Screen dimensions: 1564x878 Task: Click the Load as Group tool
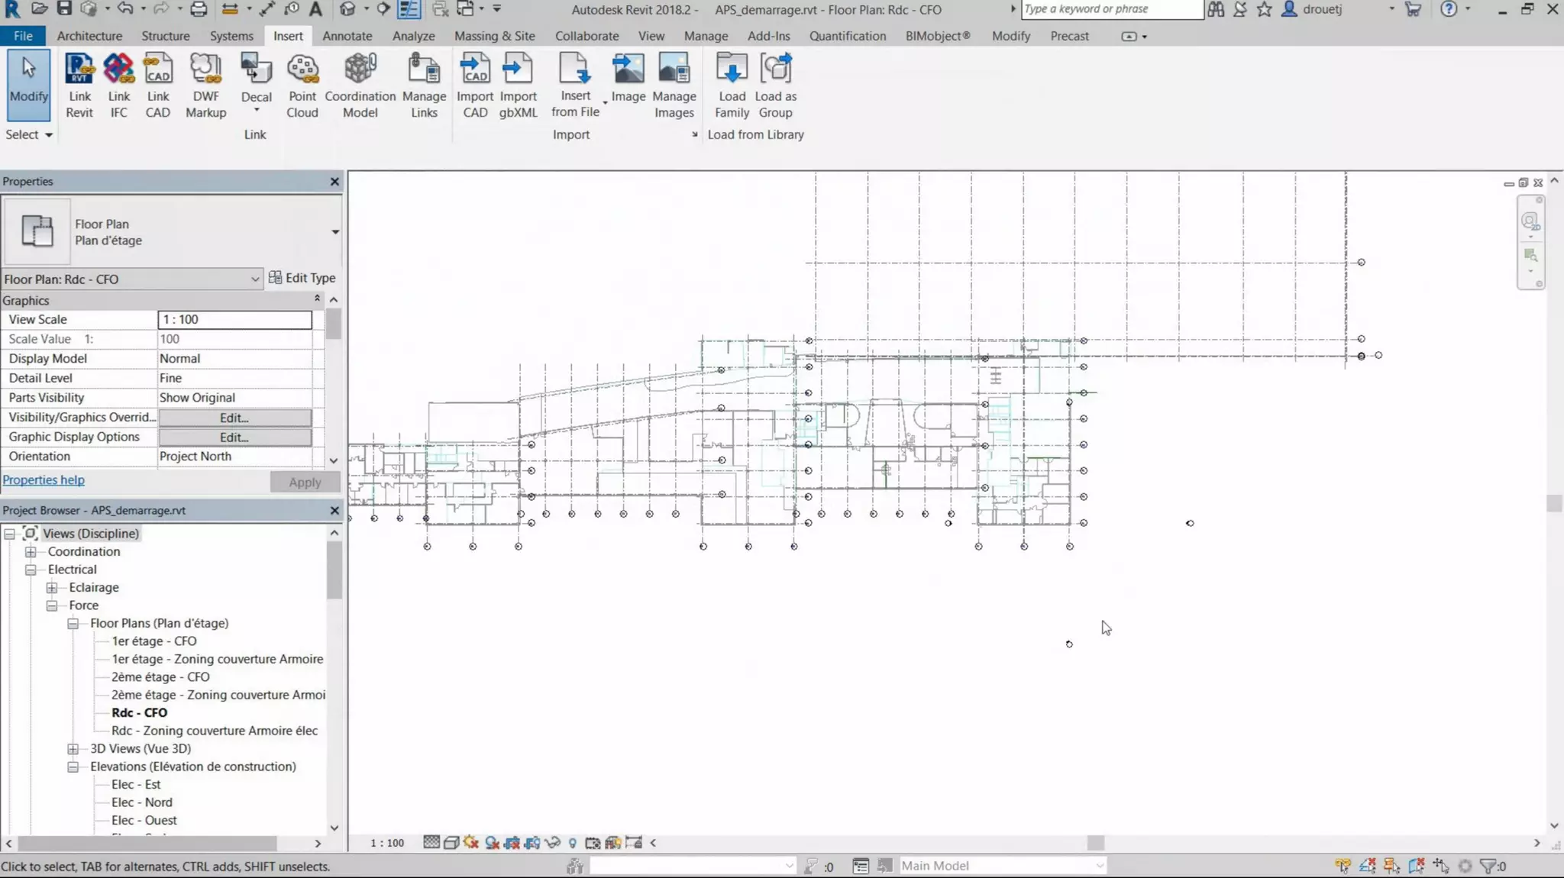click(775, 86)
